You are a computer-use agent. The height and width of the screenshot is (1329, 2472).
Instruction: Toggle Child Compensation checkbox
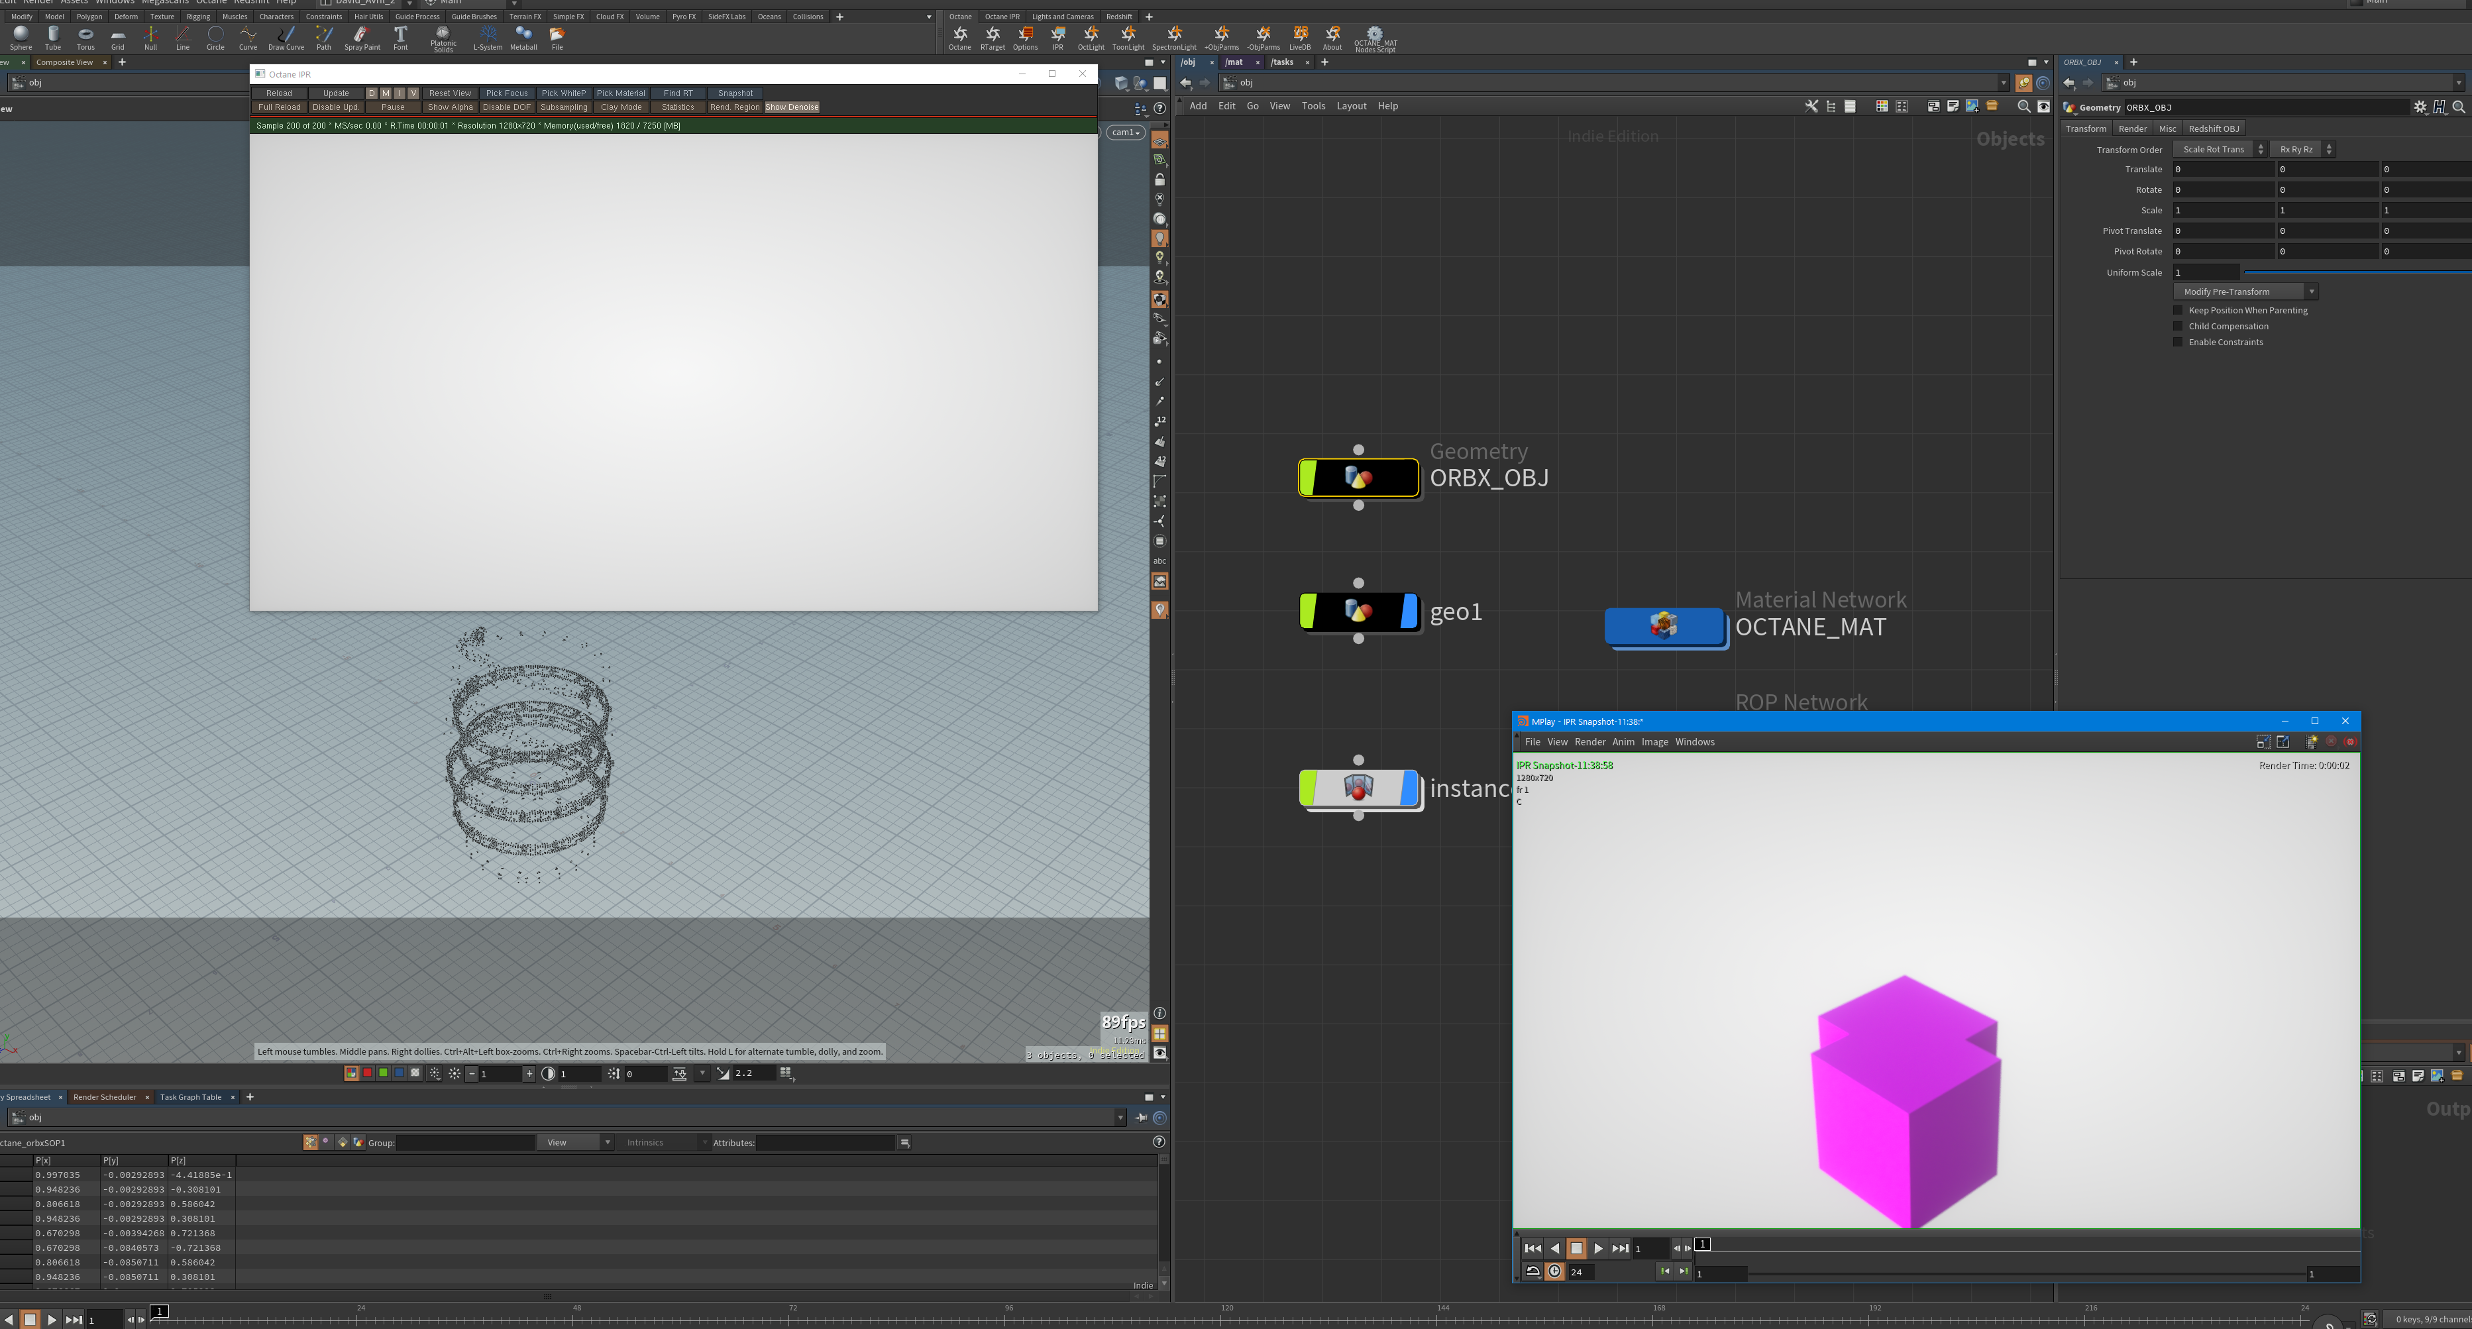tap(2177, 326)
